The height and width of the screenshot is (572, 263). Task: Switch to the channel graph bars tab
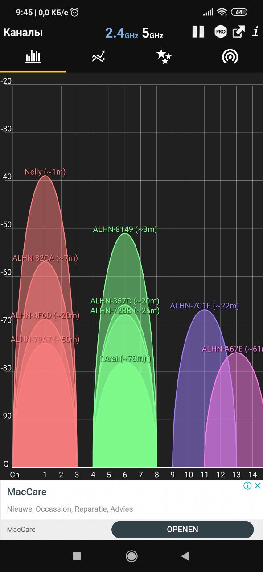33,57
